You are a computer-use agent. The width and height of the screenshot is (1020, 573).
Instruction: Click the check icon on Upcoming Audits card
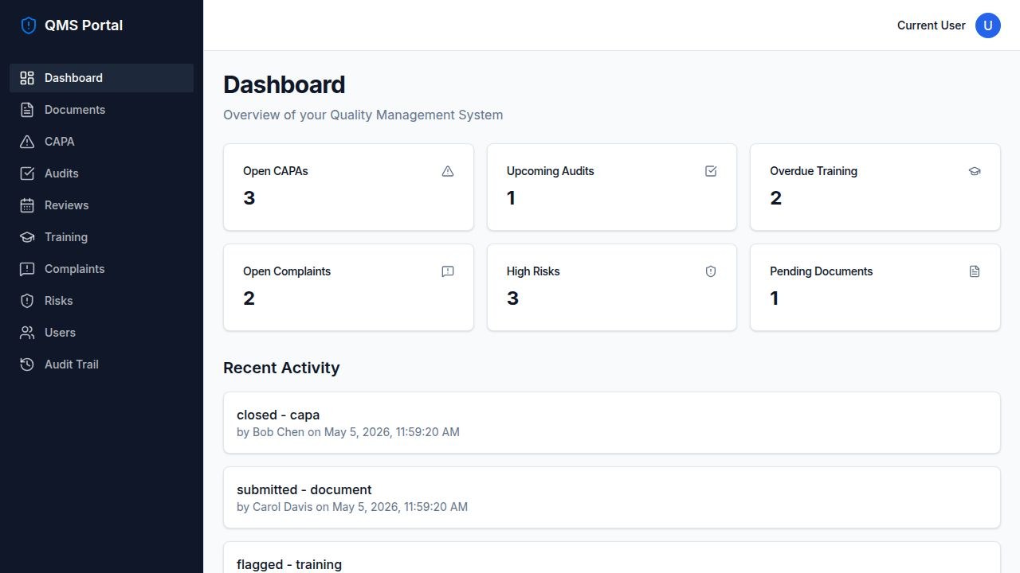click(711, 171)
